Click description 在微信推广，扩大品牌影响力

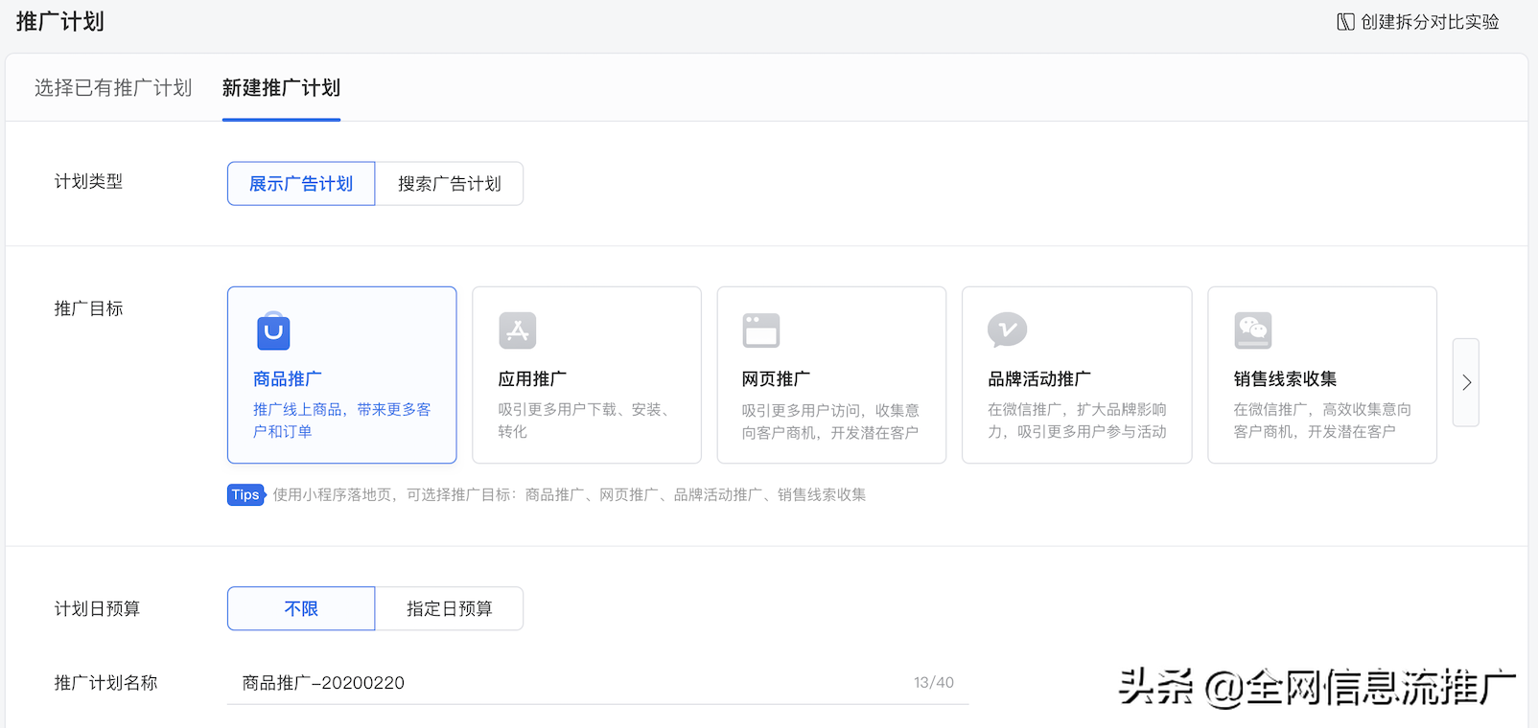1077,421
